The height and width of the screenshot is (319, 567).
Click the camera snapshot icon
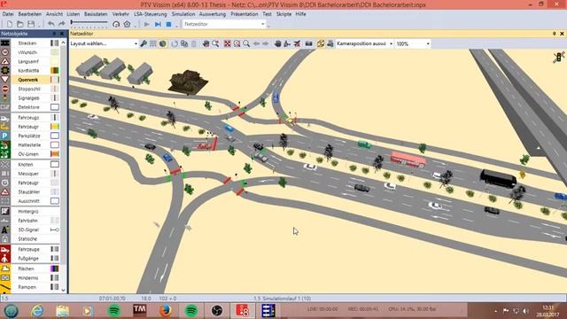pos(308,43)
